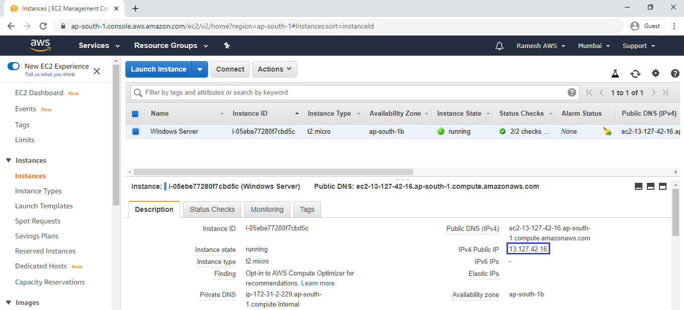Open Chrome three-dot menu

point(674,26)
